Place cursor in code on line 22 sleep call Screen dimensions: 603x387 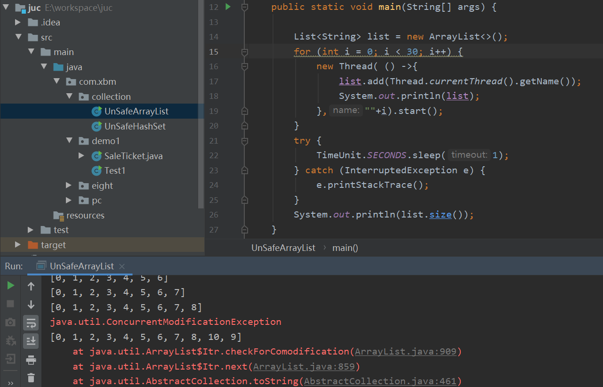(412, 155)
